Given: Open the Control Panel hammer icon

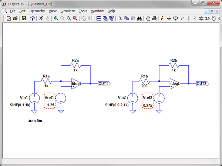Looking at the screenshot, I should (x=32, y=18).
